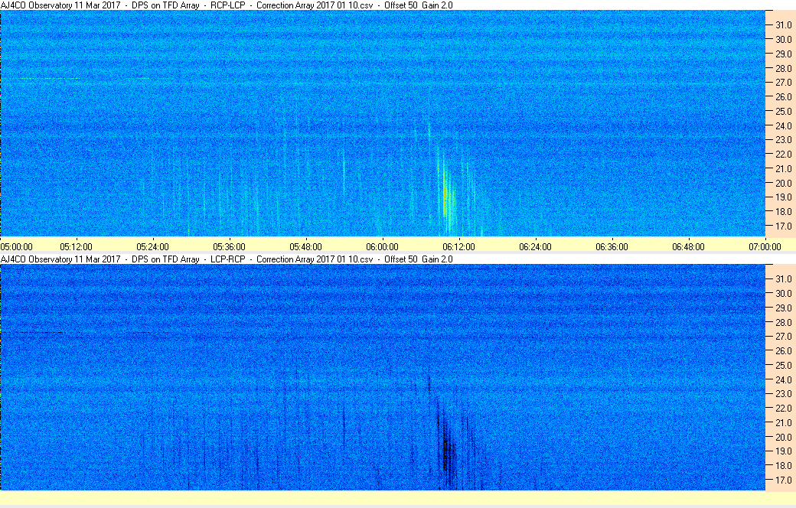Image resolution: width=796 pixels, height=508 pixels.
Task: Click 25.0 frequency label on RCP-LCP plot
Action: pyautogui.click(x=783, y=111)
